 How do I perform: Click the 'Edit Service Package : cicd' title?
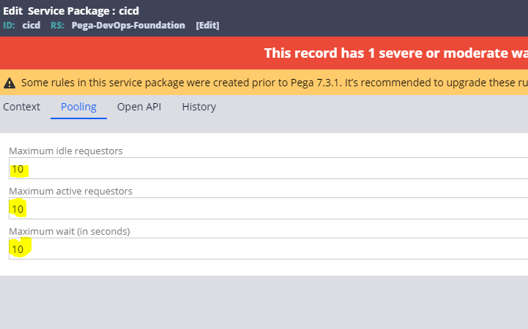coord(71,11)
